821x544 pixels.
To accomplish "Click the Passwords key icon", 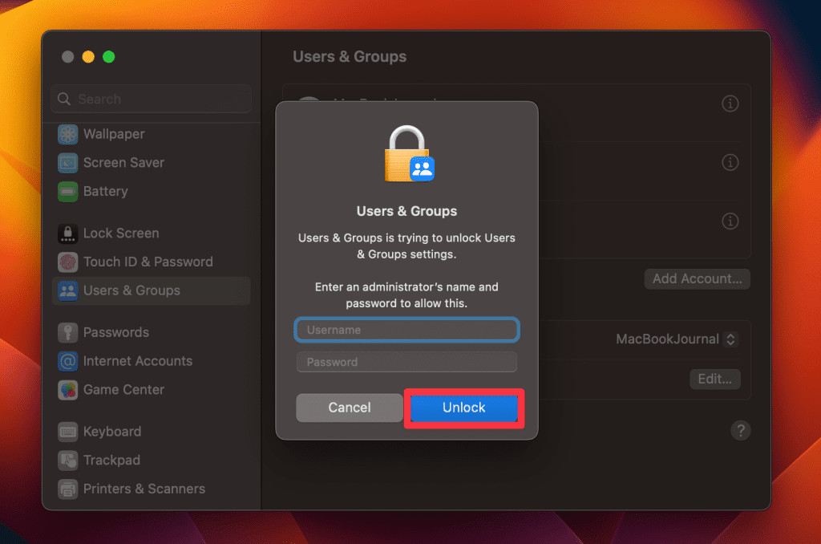I will tap(68, 332).
